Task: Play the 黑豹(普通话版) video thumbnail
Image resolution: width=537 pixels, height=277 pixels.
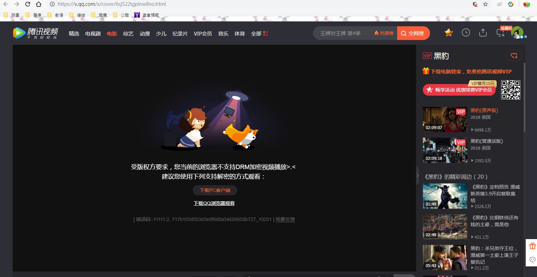Action: click(445, 150)
